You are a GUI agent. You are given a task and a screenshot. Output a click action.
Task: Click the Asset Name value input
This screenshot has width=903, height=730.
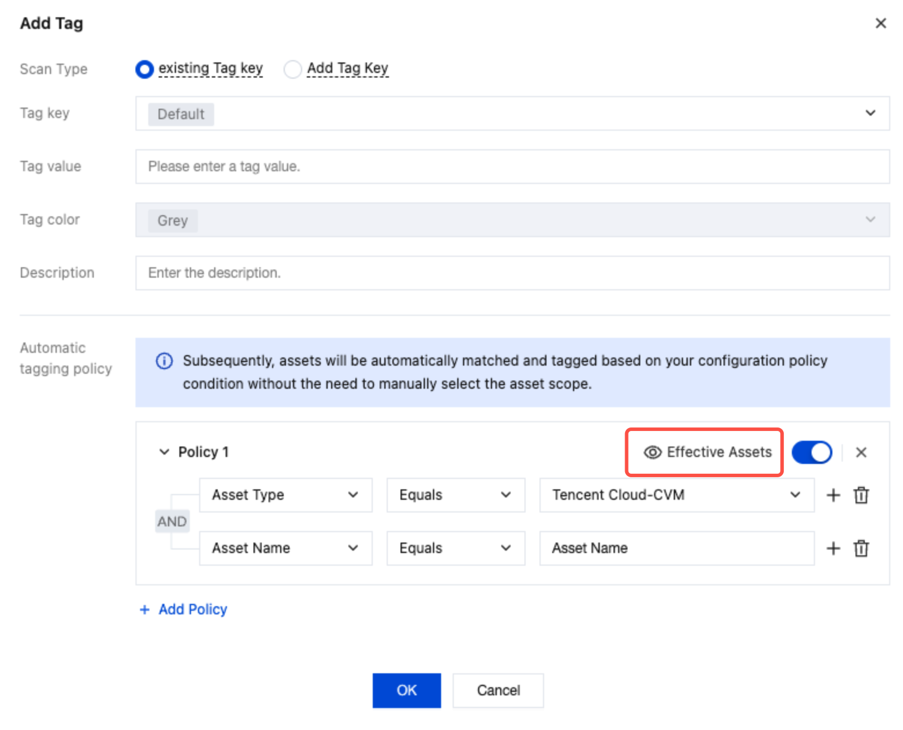[677, 548]
